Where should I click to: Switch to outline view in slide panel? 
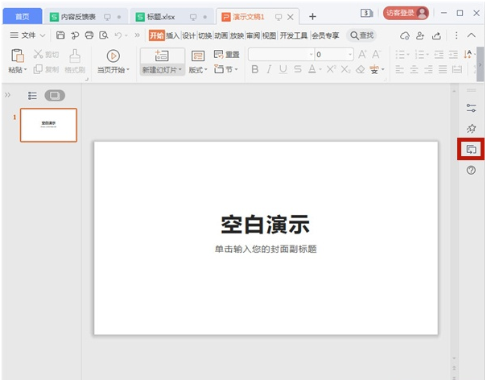[x=33, y=95]
